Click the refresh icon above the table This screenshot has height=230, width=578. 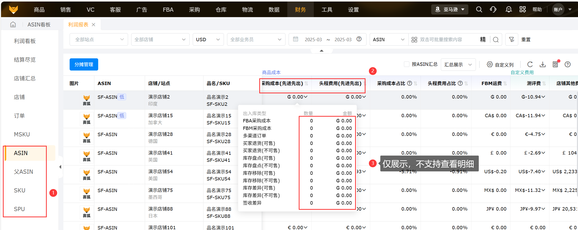click(x=530, y=64)
